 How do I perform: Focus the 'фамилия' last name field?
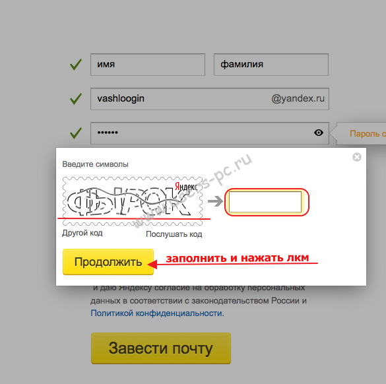[x=271, y=65]
